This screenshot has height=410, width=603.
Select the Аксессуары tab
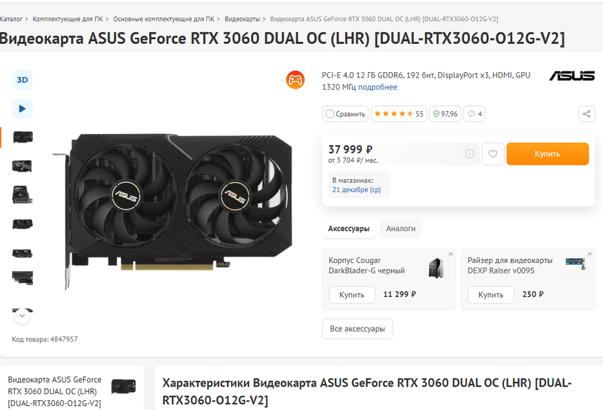pos(349,229)
